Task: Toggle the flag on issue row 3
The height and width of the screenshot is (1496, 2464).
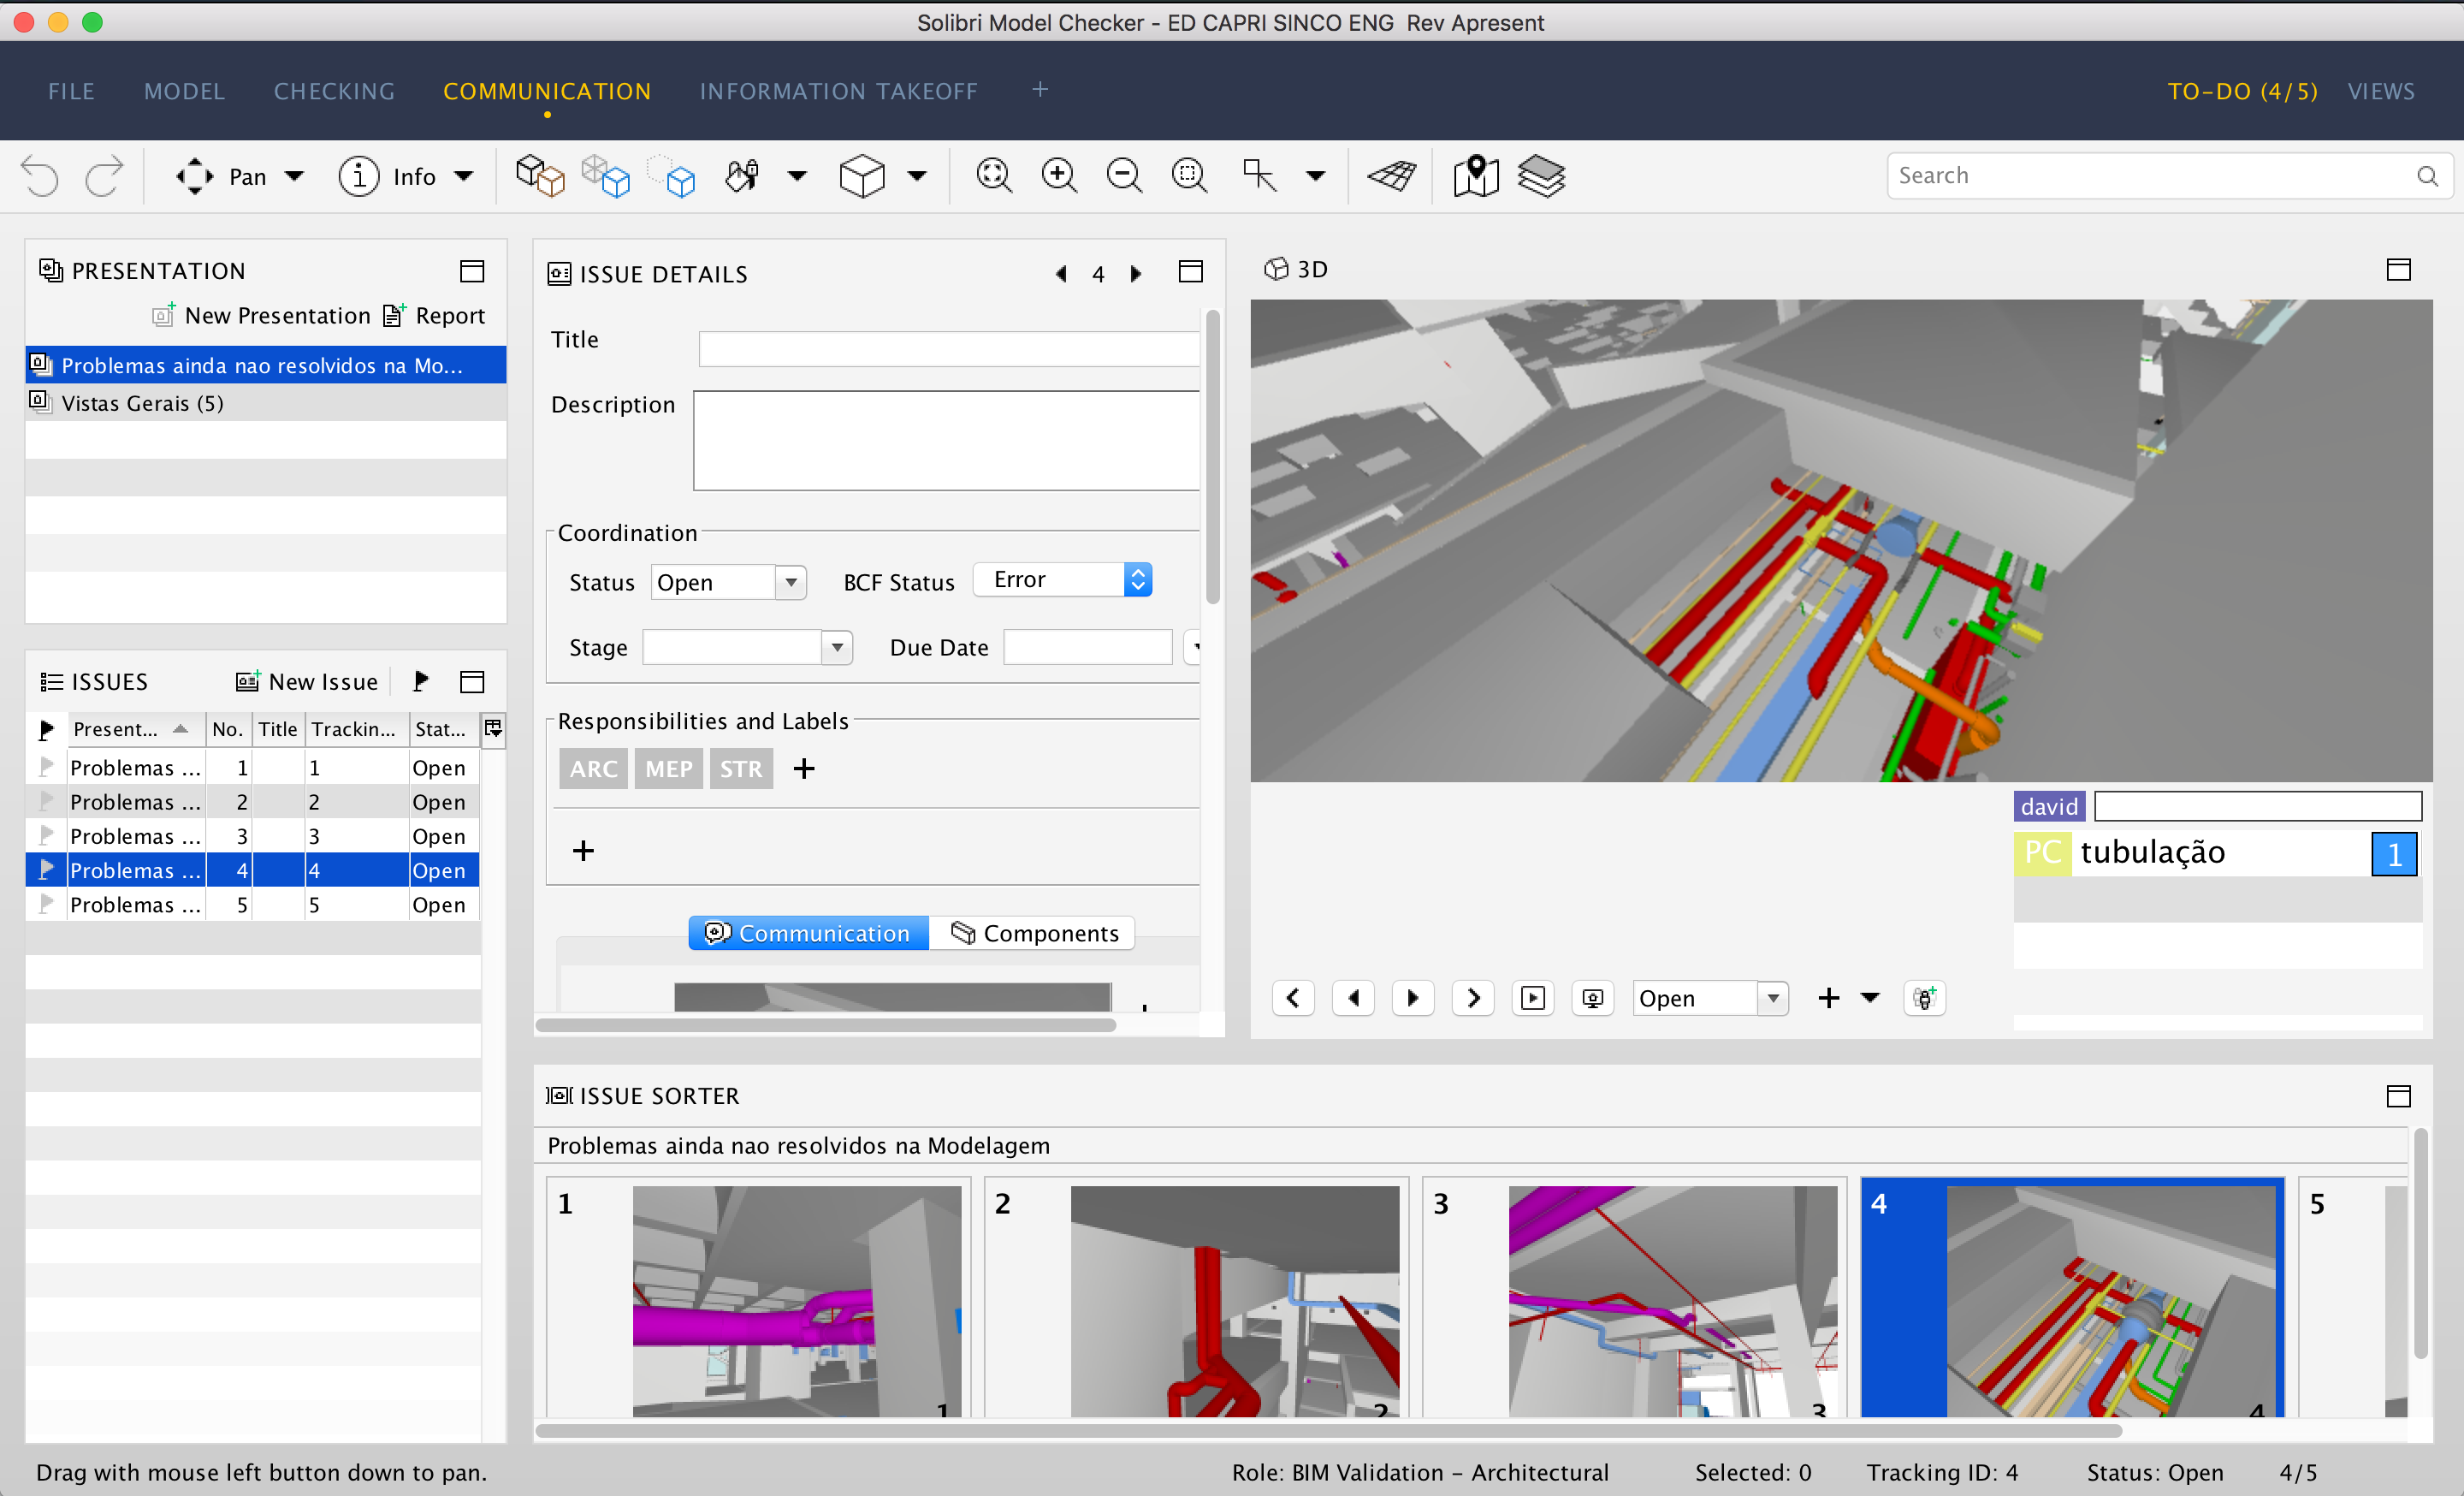Action: click(x=46, y=835)
